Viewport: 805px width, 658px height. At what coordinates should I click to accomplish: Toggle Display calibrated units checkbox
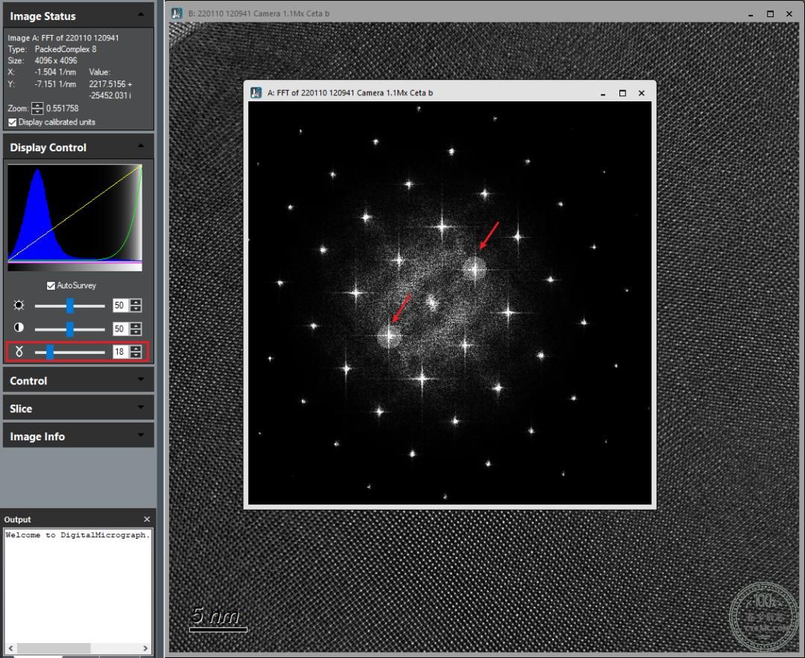tap(13, 122)
